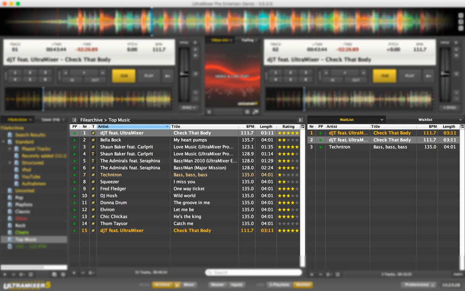Click the right arrow icon on Filearchive header

tap(300, 120)
